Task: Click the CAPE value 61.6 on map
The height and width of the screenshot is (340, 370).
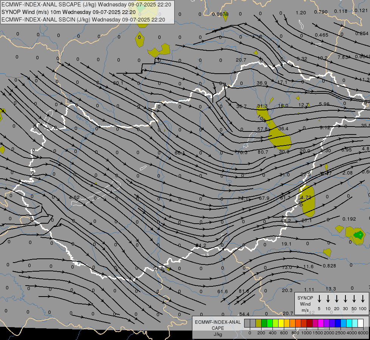Action: (223, 292)
